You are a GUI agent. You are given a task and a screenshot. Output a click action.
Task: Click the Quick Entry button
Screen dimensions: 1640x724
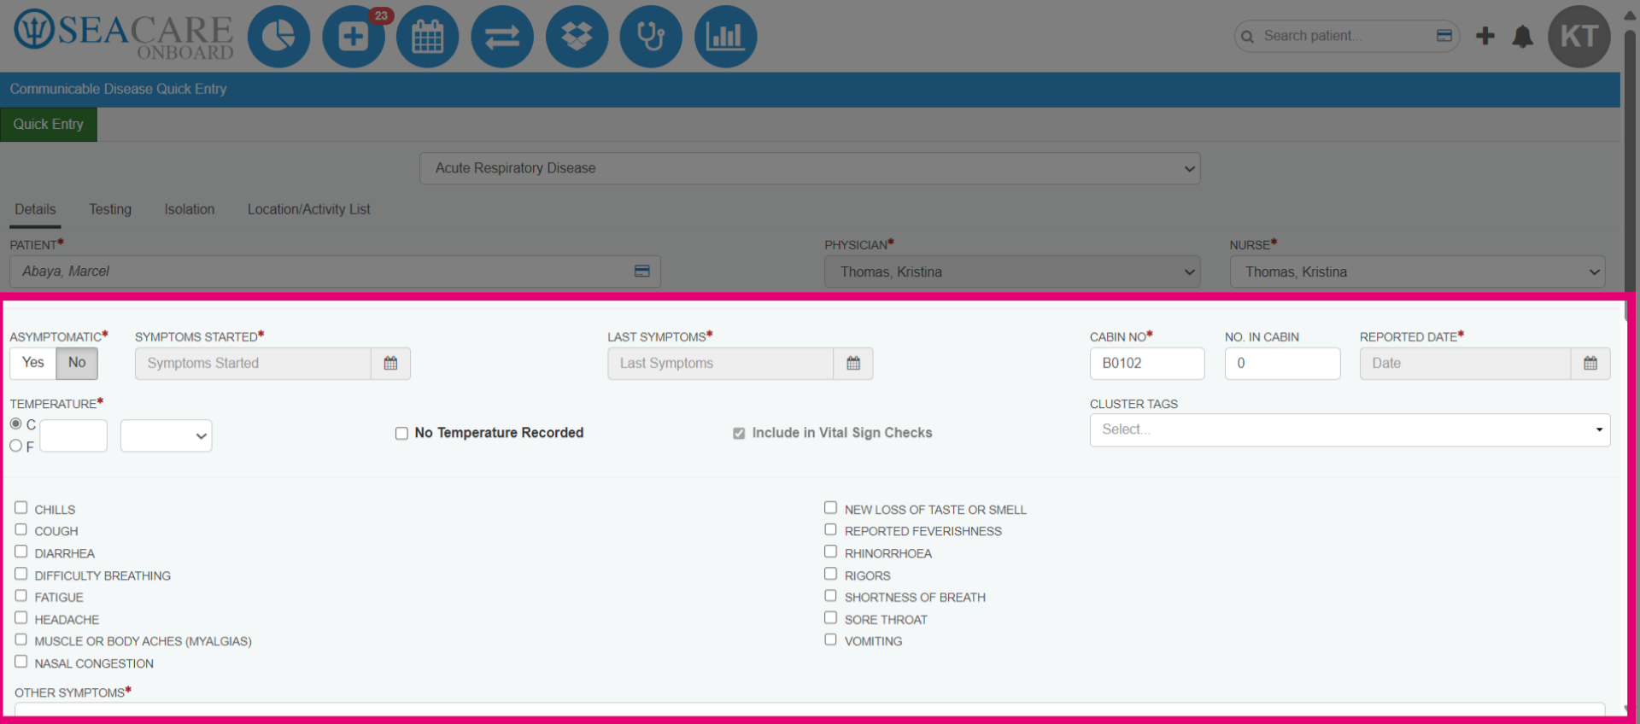49,124
